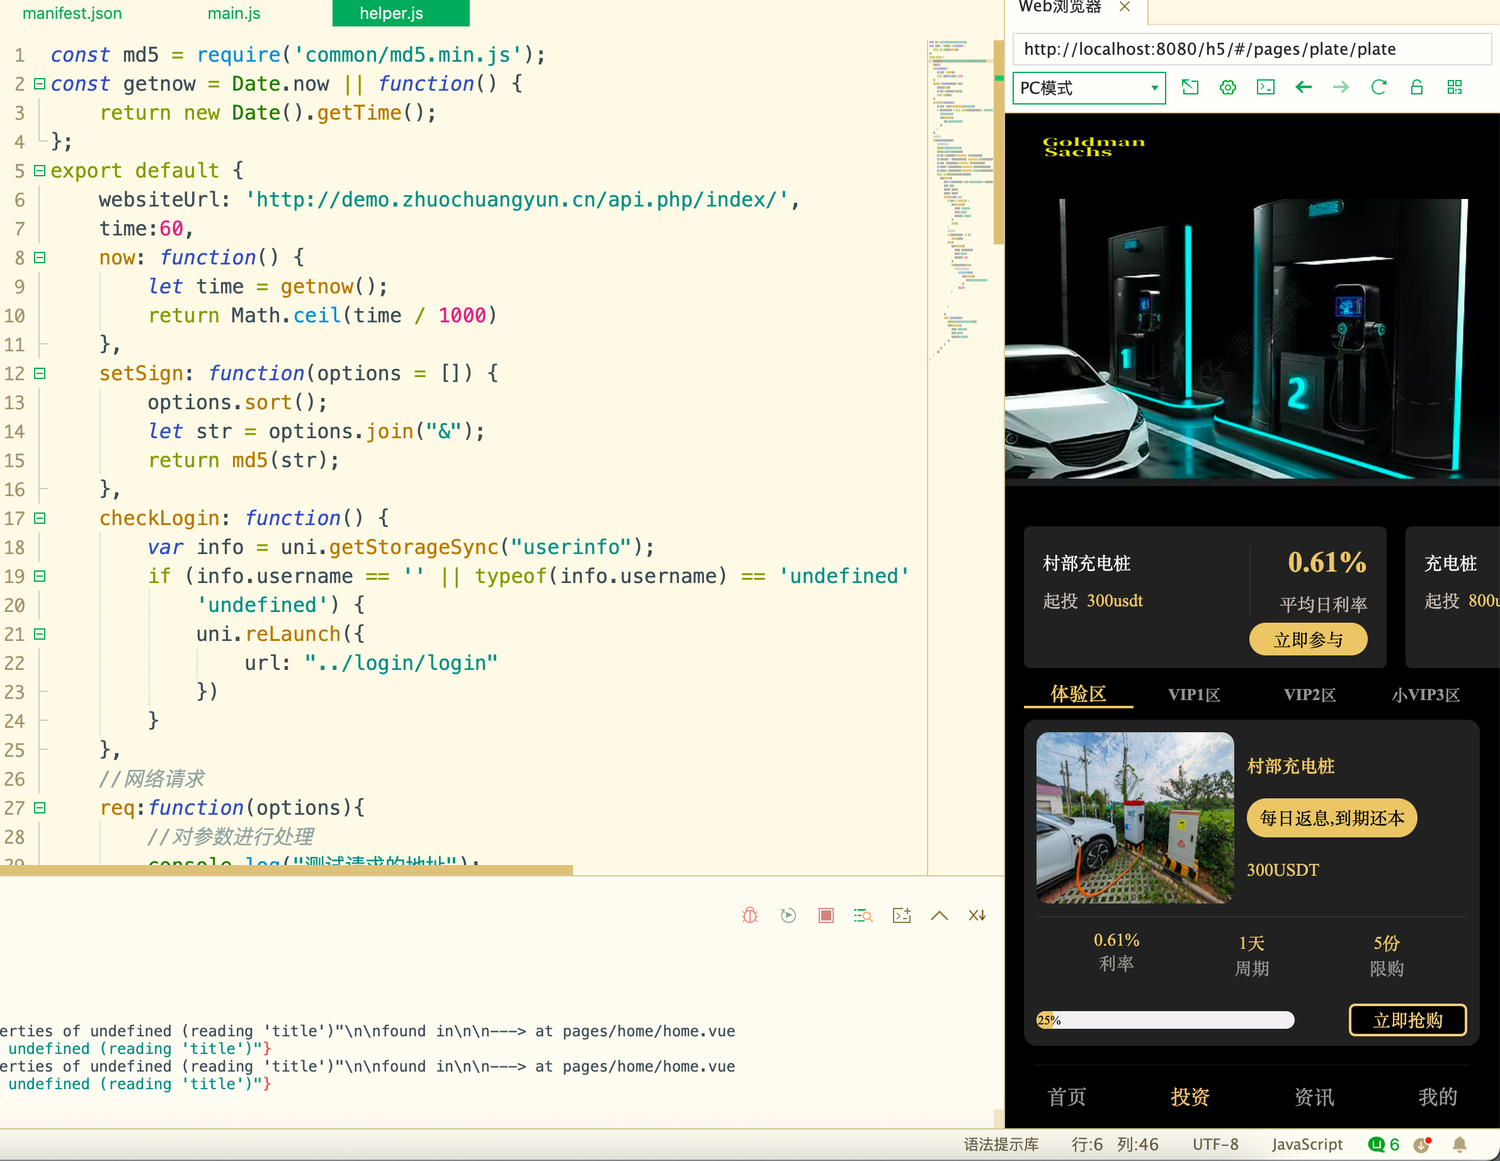Collapse the checkLogin fold at line 17
Screen dimensions: 1500x1161
click(40, 518)
